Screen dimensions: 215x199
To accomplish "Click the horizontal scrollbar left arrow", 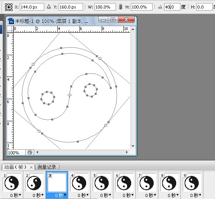I will (37, 152).
